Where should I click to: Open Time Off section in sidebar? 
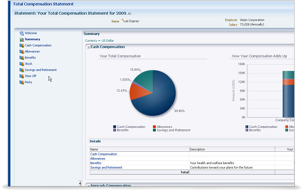click(x=30, y=76)
